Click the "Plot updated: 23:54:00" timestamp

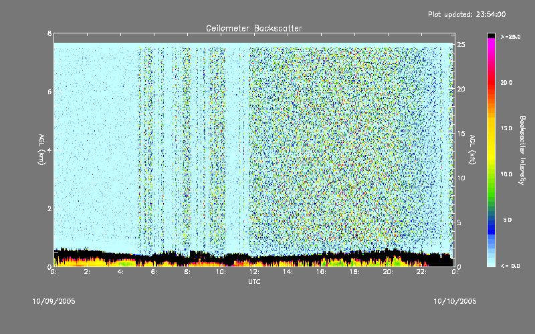coord(467,14)
